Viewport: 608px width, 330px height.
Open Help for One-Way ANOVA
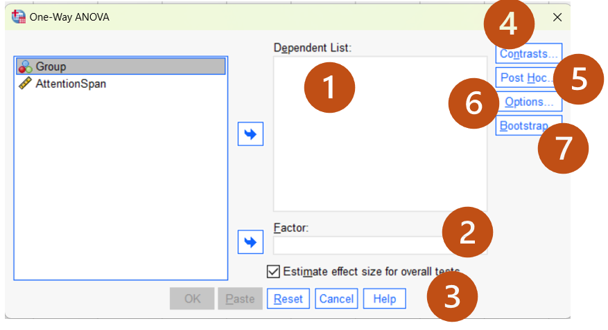point(384,299)
